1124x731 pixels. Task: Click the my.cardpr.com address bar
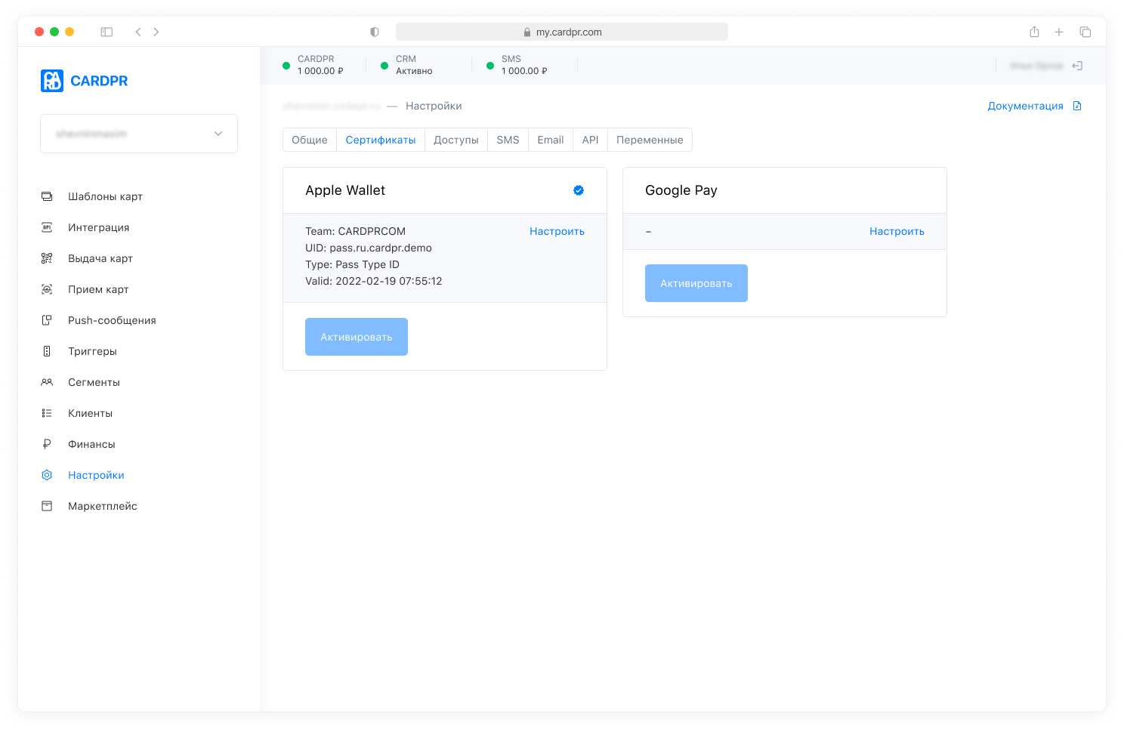[562, 32]
